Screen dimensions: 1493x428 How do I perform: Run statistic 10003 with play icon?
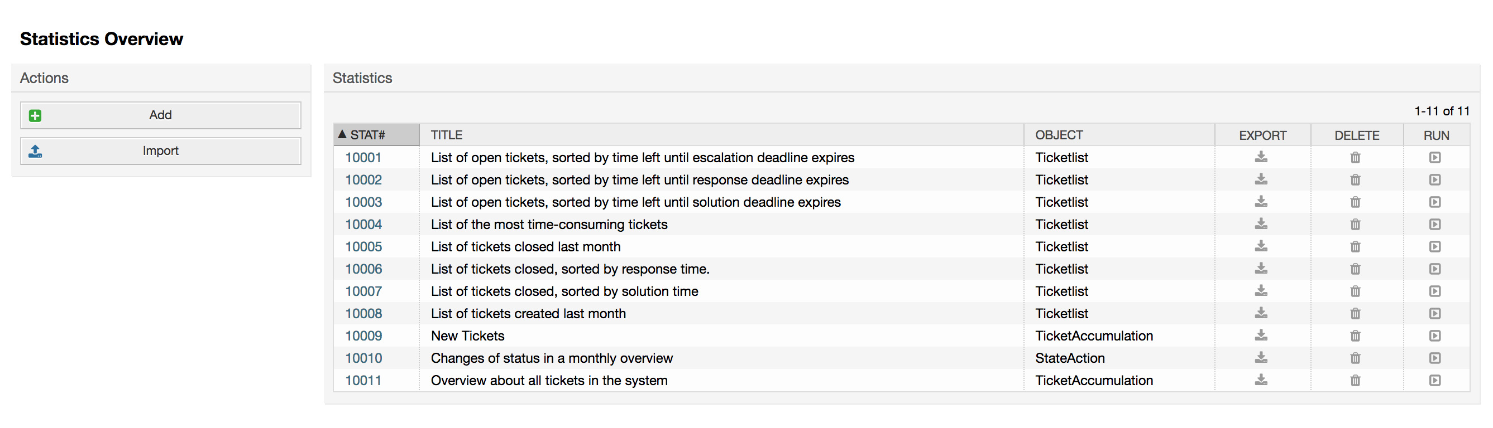pyautogui.click(x=1435, y=202)
